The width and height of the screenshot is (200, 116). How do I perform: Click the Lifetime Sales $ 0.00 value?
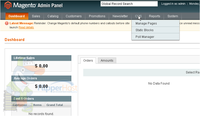pyautogui.click(x=41, y=66)
